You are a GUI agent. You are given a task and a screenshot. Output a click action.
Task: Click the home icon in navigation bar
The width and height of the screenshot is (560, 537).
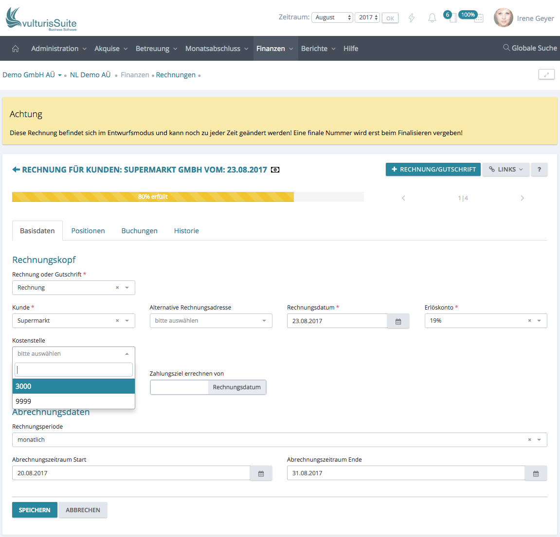16,49
